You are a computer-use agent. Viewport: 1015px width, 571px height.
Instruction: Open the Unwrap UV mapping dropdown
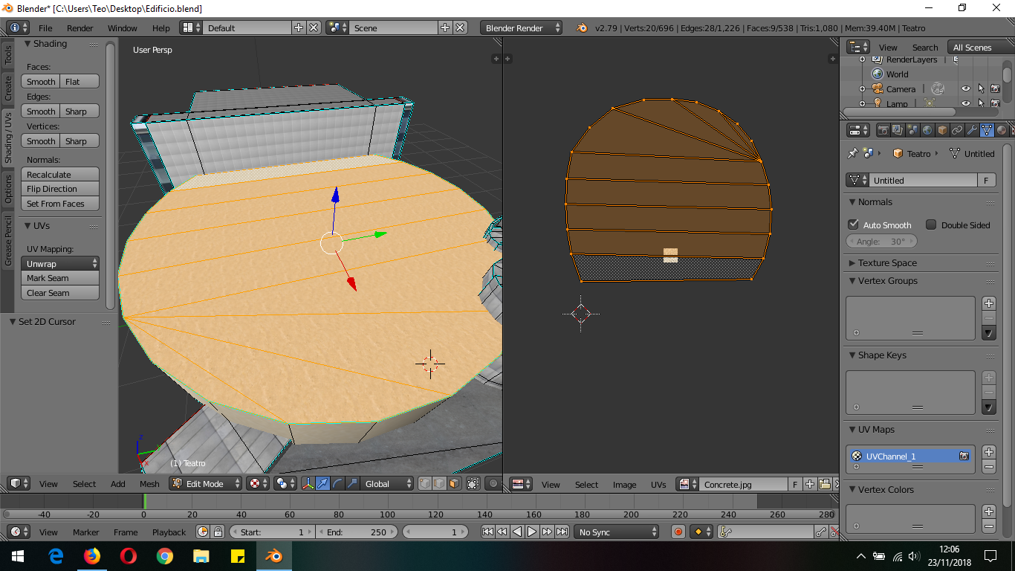[60, 264]
